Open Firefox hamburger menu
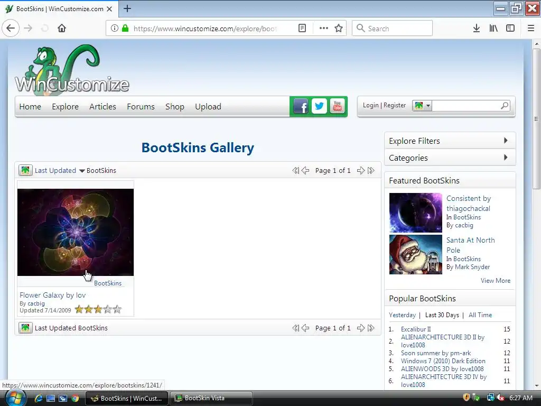Image resolution: width=541 pixels, height=406 pixels. pos(531,29)
